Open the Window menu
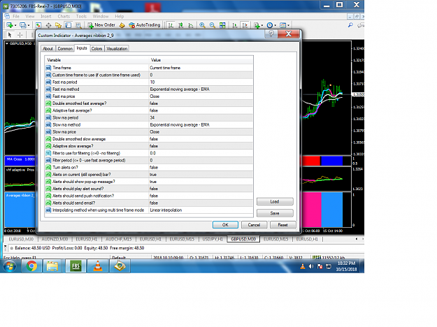Screen dimensions: 437x327 click(100, 16)
